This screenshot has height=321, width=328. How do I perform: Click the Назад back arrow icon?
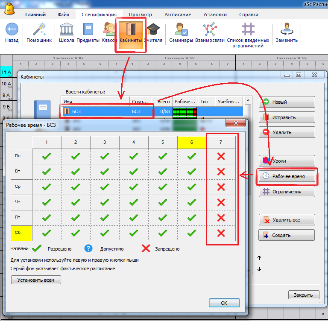click(12, 30)
